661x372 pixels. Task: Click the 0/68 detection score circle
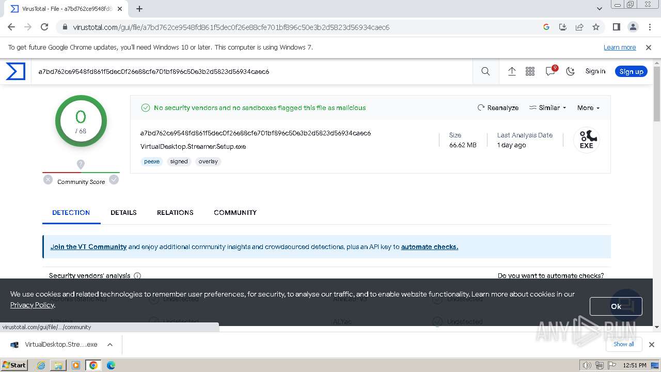tap(81, 121)
